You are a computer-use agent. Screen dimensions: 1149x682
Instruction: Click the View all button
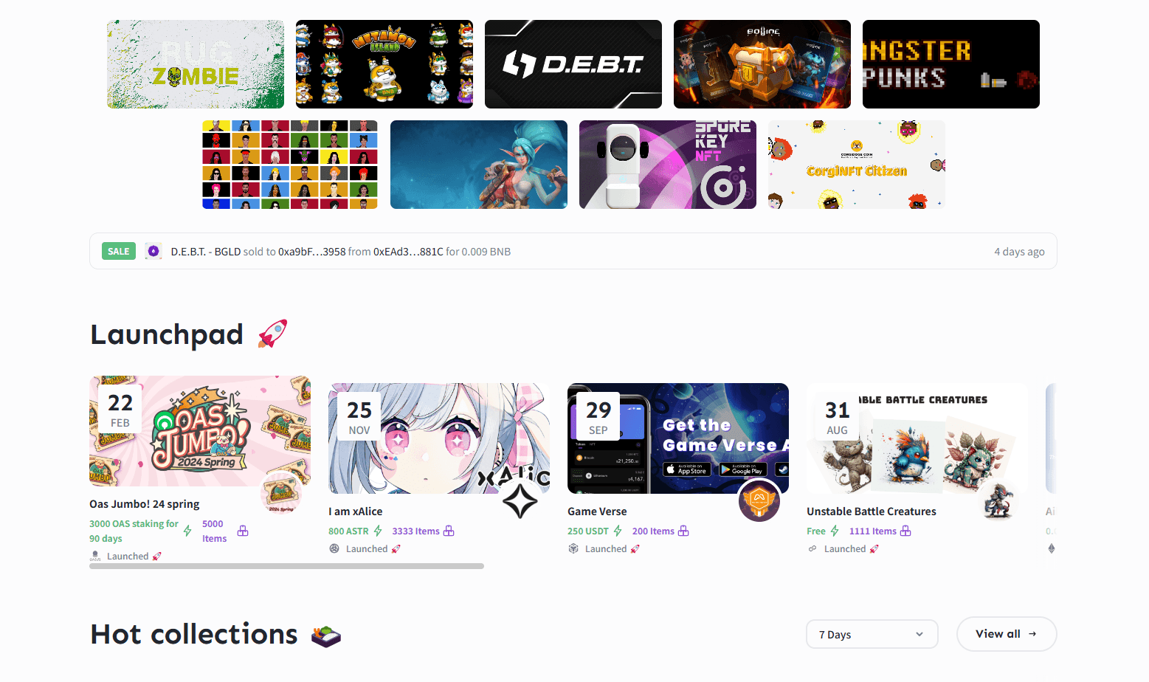coord(1007,634)
